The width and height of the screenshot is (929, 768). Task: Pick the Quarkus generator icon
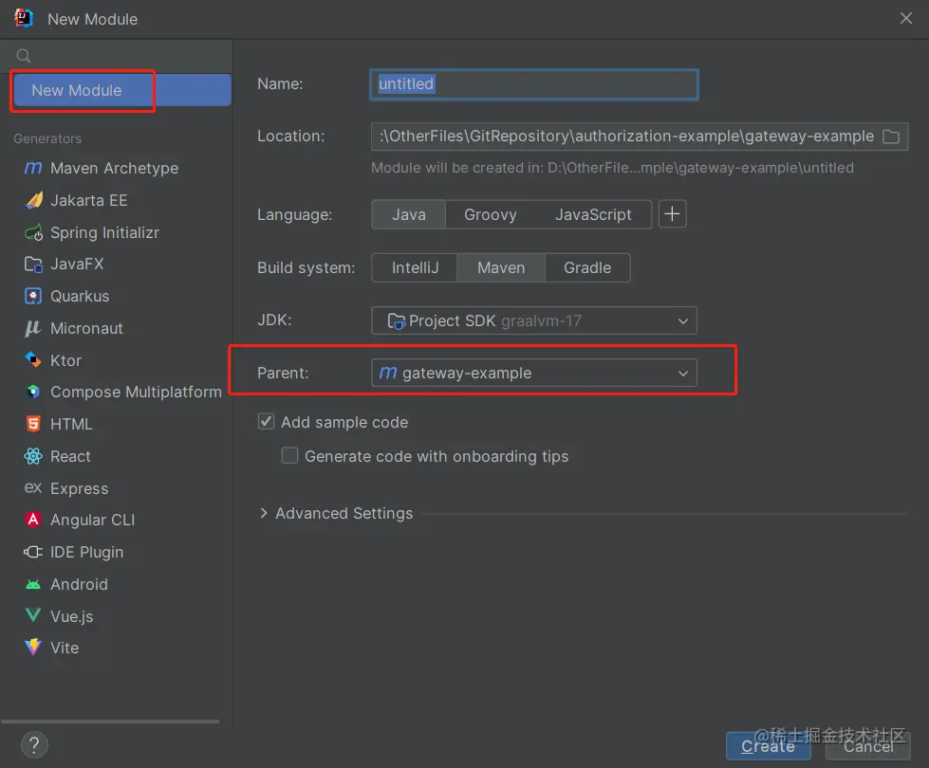coord(33,296)
